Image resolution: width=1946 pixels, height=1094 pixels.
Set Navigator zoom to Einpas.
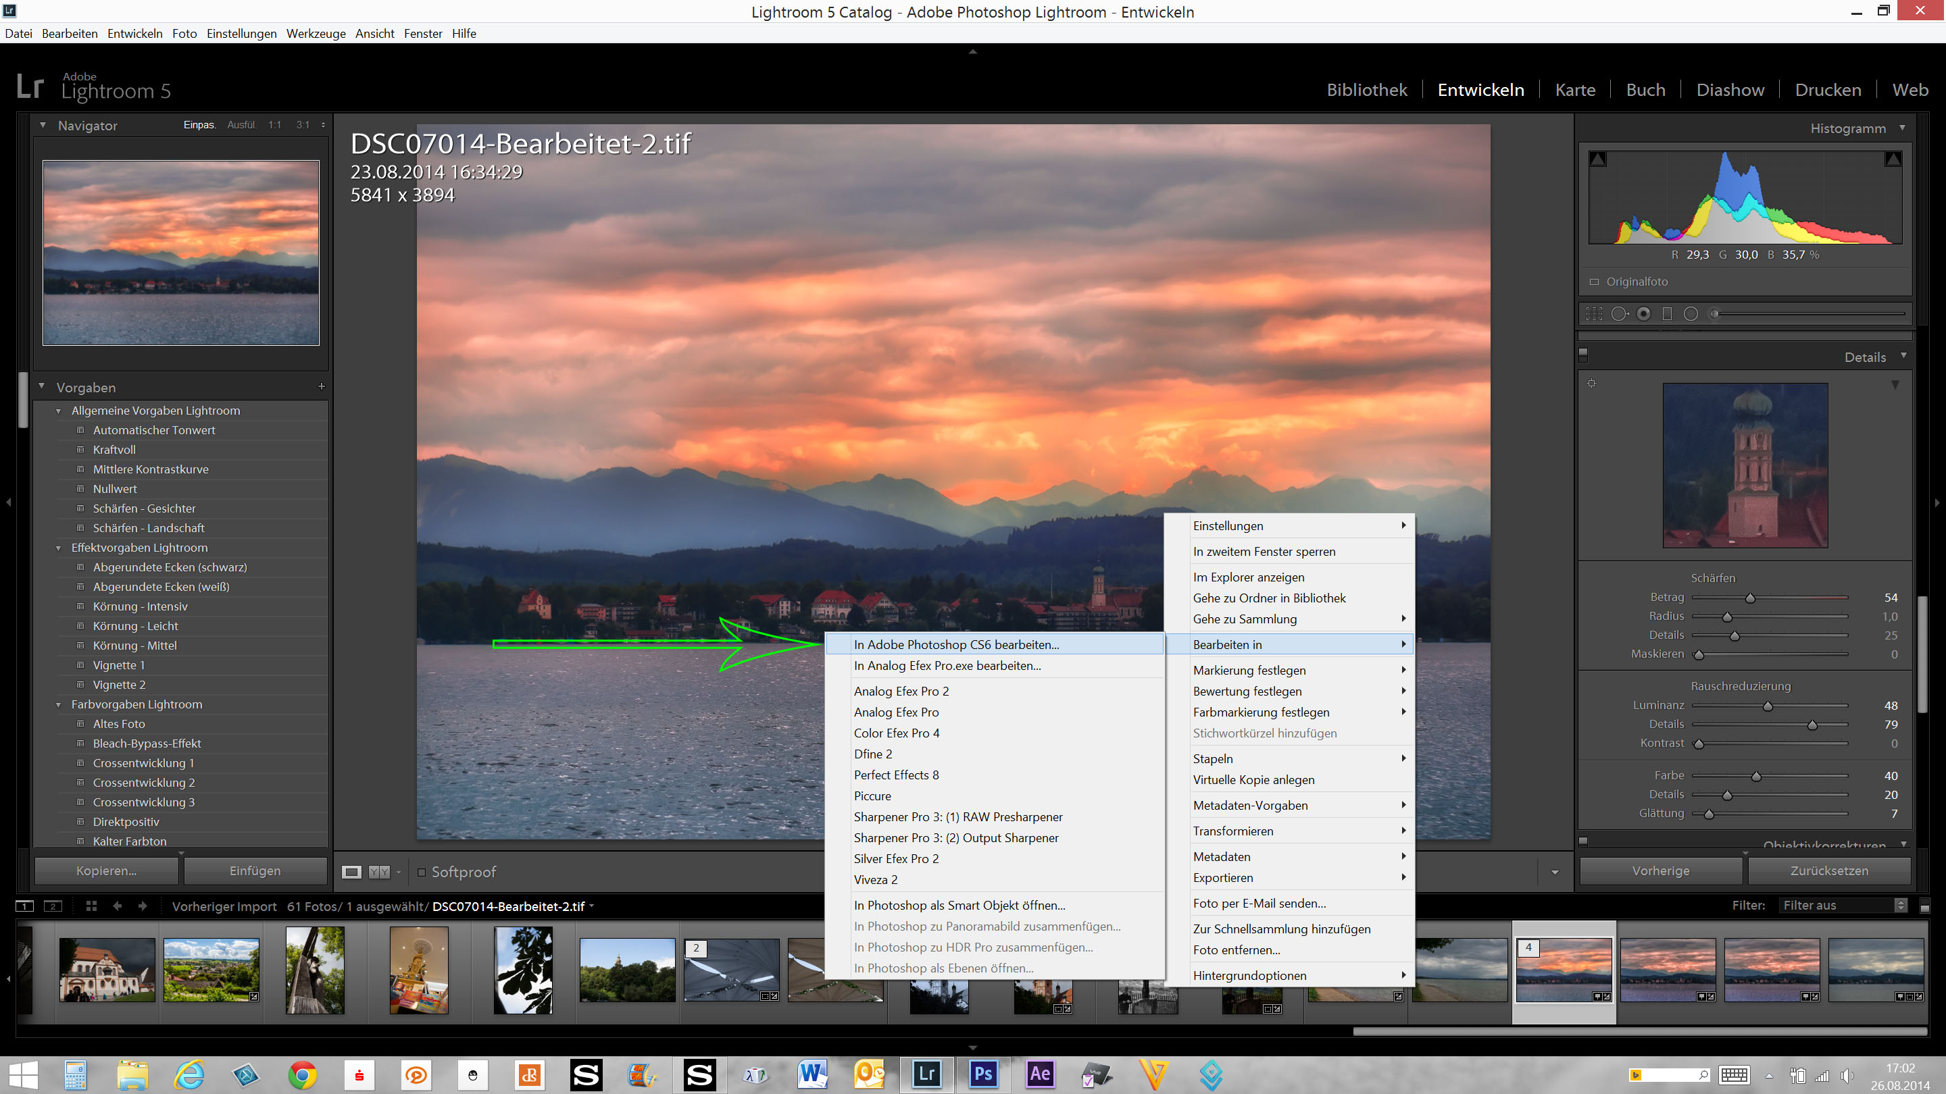pos(199,126)
